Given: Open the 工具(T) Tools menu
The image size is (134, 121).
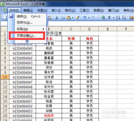Looking at the screenshot, I should (85, 11).
